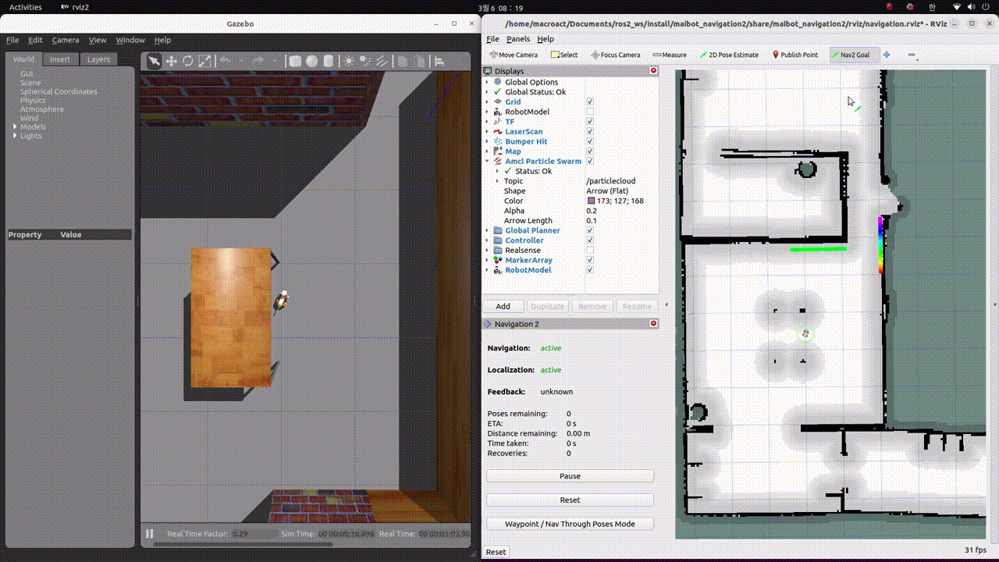Choose the Publish Point tool
Image resolution: width=999 pixels, height=562 pixels.
[795, 55]
